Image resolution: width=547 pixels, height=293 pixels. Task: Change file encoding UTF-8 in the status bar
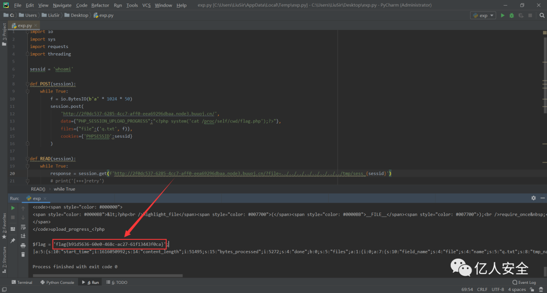498,289
